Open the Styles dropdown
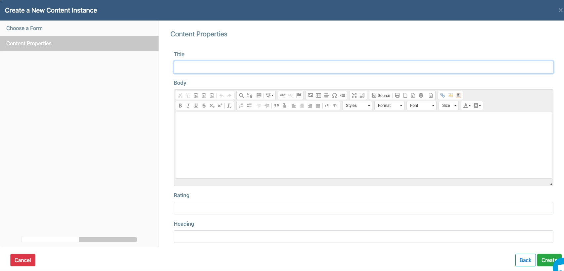Image resolution: width=564 pixels, height=271 pixels. tap(357, 106)
